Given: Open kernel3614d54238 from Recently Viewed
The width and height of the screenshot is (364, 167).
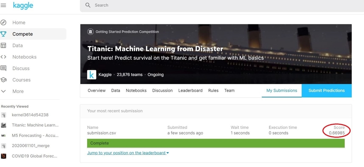Looking at the screenshot, I should [x=30, y=115].
